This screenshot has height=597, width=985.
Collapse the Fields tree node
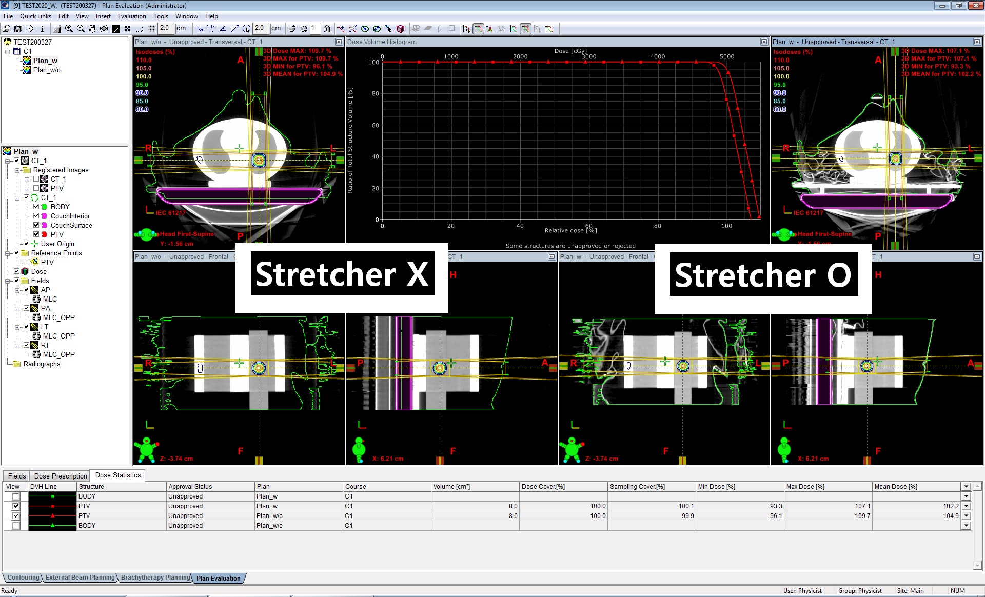point(8,281)
